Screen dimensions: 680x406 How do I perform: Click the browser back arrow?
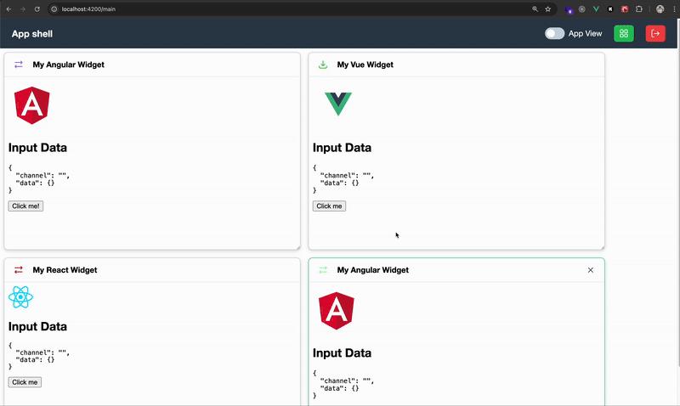[x=8, y=9]
